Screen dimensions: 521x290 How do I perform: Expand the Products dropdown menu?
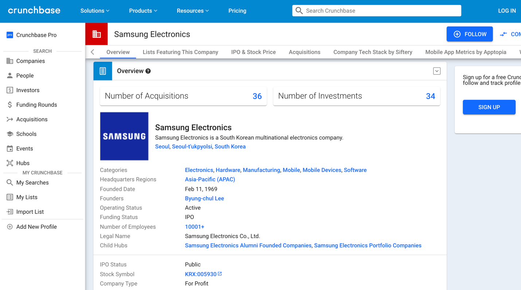[143, 11]
